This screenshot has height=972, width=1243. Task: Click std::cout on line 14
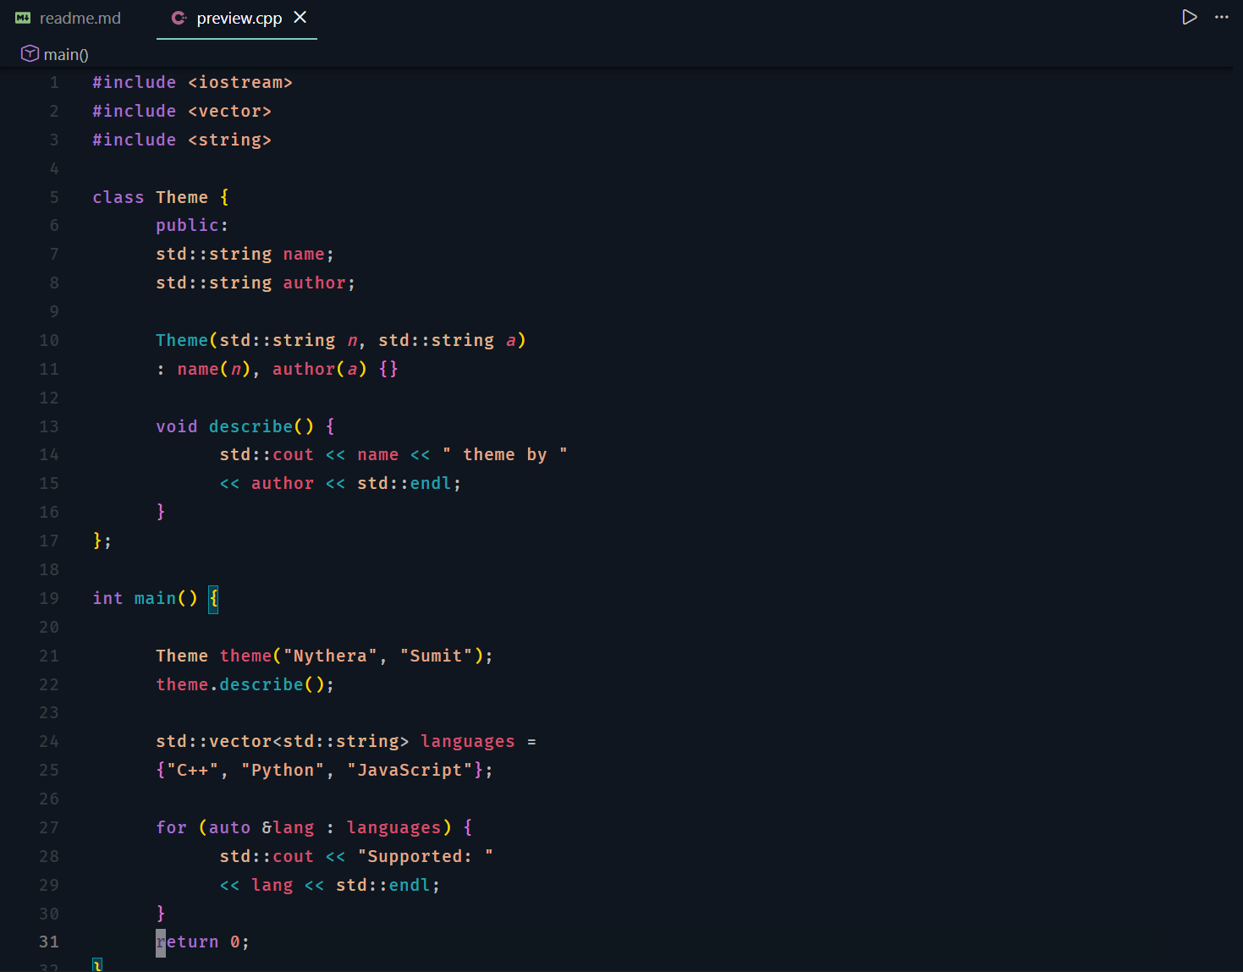coord(267,454)
